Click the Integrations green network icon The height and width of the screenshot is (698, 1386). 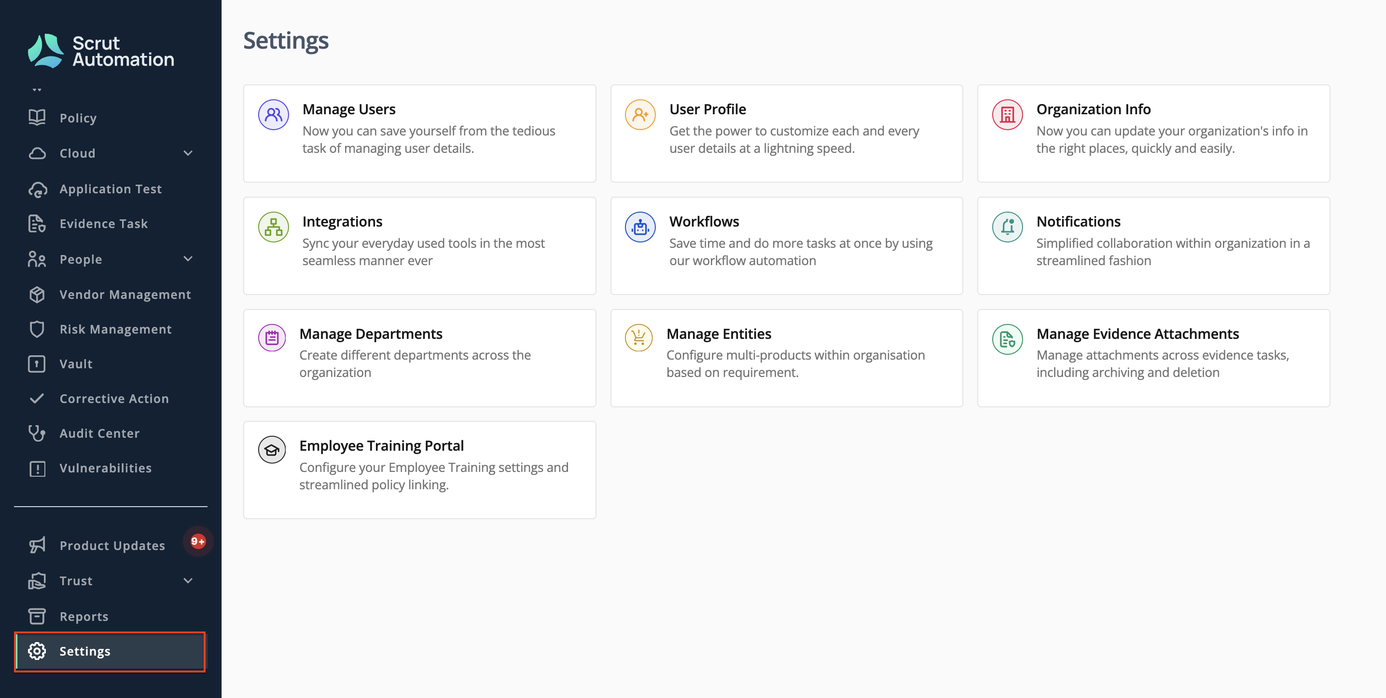tap(273, 227)
